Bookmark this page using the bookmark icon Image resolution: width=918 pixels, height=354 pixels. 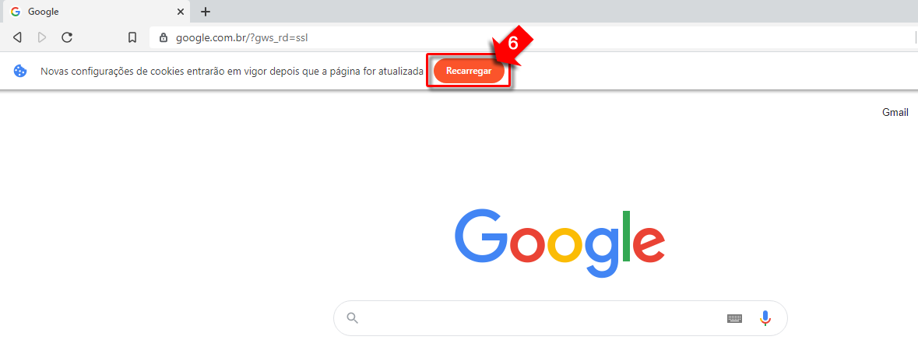pos(132,37)
